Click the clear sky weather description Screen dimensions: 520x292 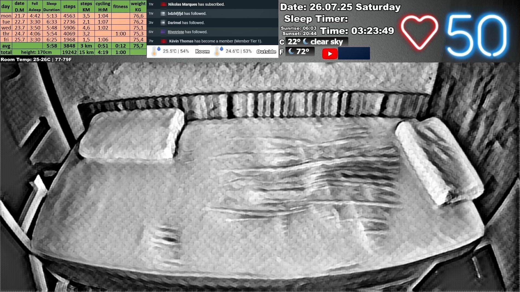coord(327,42)
